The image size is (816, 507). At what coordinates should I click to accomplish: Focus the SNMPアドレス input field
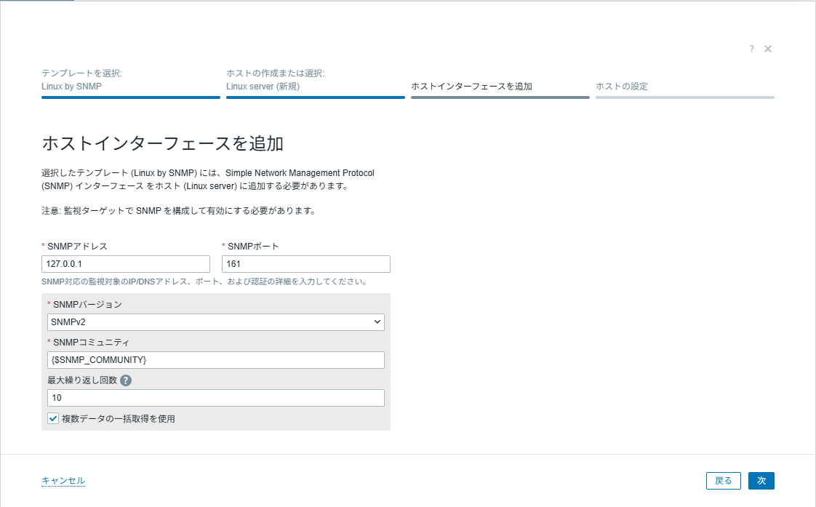[126, 264]
